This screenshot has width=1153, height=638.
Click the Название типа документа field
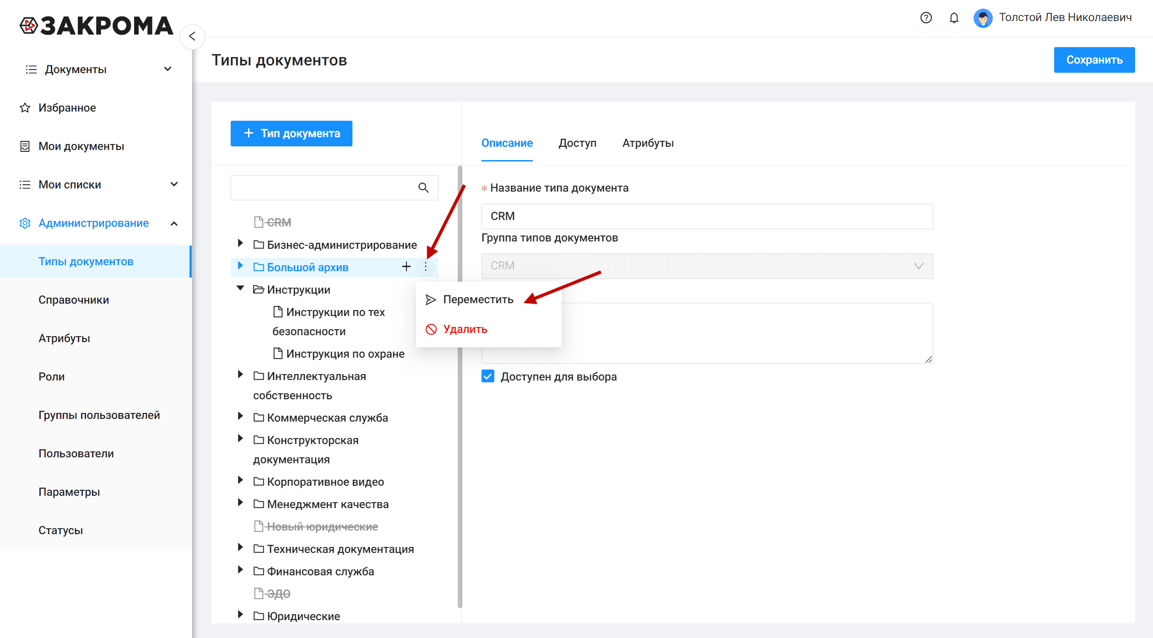point(707,216)
